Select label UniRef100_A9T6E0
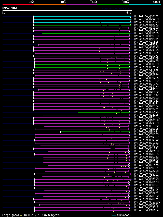 [146, 126]
